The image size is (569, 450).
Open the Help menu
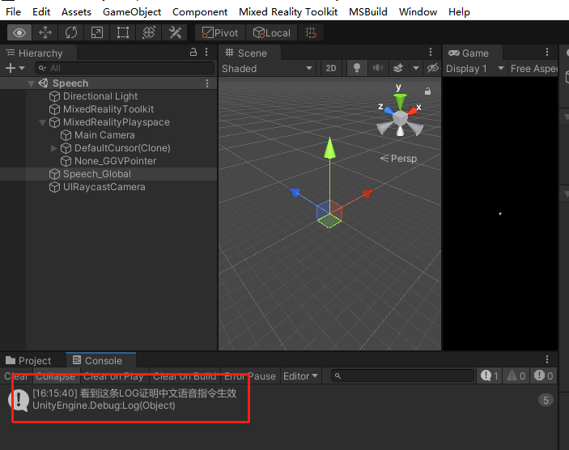[459, 12]
